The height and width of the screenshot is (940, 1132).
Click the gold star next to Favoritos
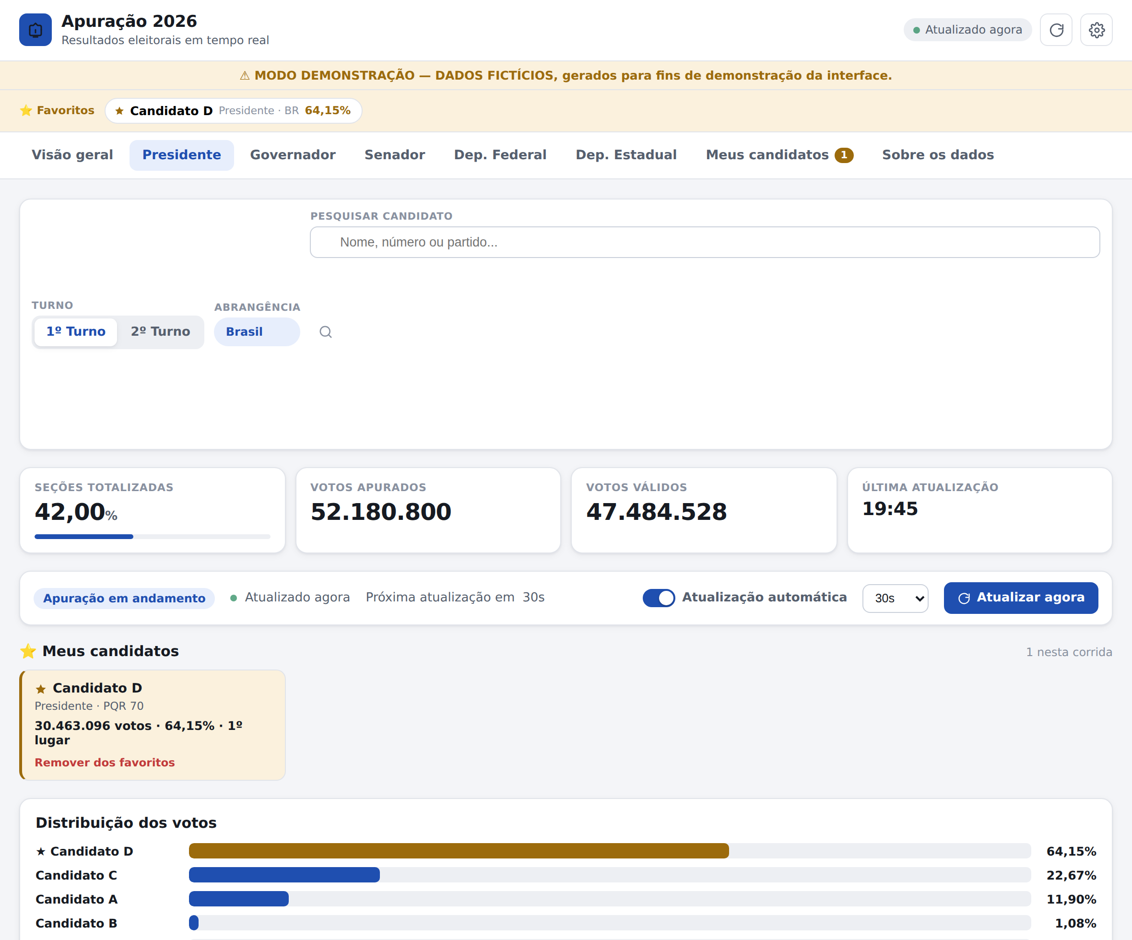pyautogui.click(x=26, y=110)
